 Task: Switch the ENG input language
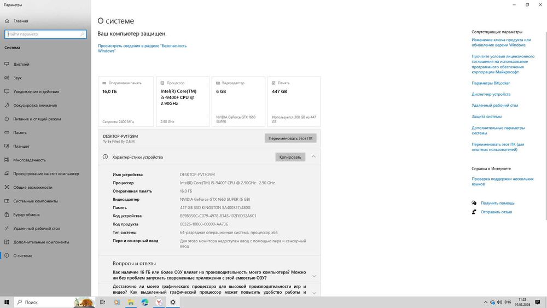click(508, 302)
